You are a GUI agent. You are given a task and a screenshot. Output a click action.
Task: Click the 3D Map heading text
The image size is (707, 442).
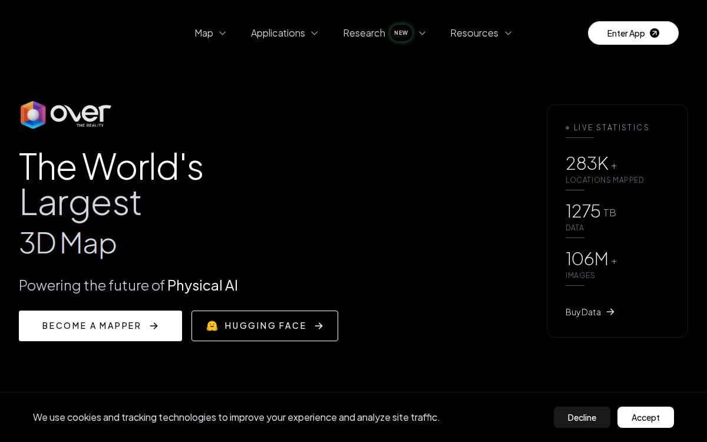click(68, 243)
